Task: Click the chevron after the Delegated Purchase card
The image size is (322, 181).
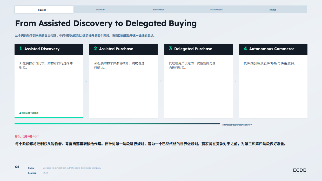Action: tap(236, 81)
